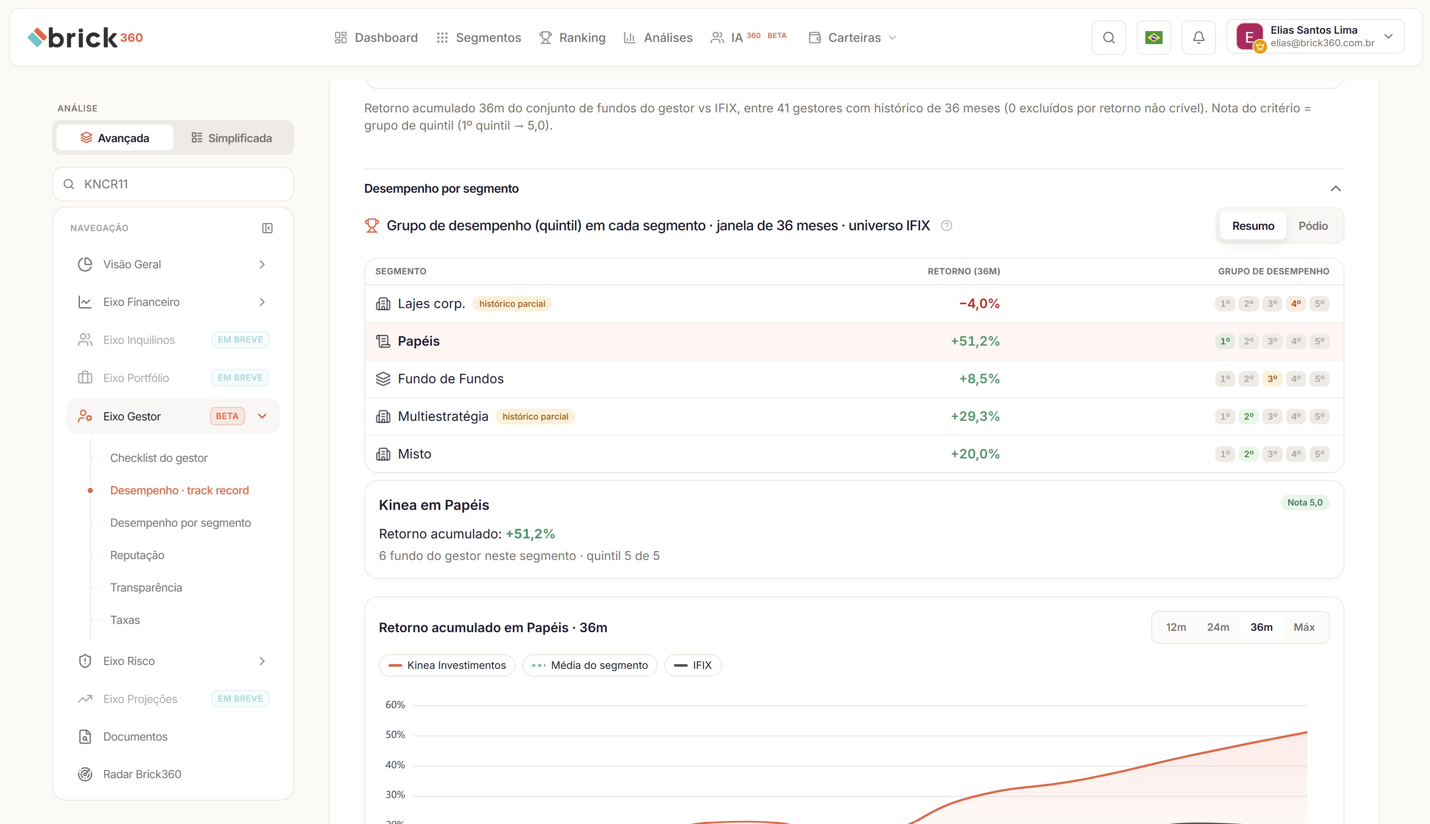Click the Documentos file icon
1430x824 pixels.
[x=85, y=737]
